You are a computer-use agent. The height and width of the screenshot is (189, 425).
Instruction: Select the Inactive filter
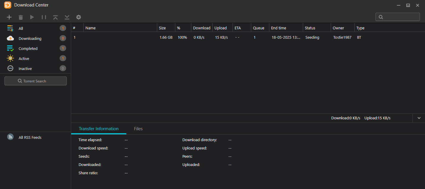coord(36,69)
